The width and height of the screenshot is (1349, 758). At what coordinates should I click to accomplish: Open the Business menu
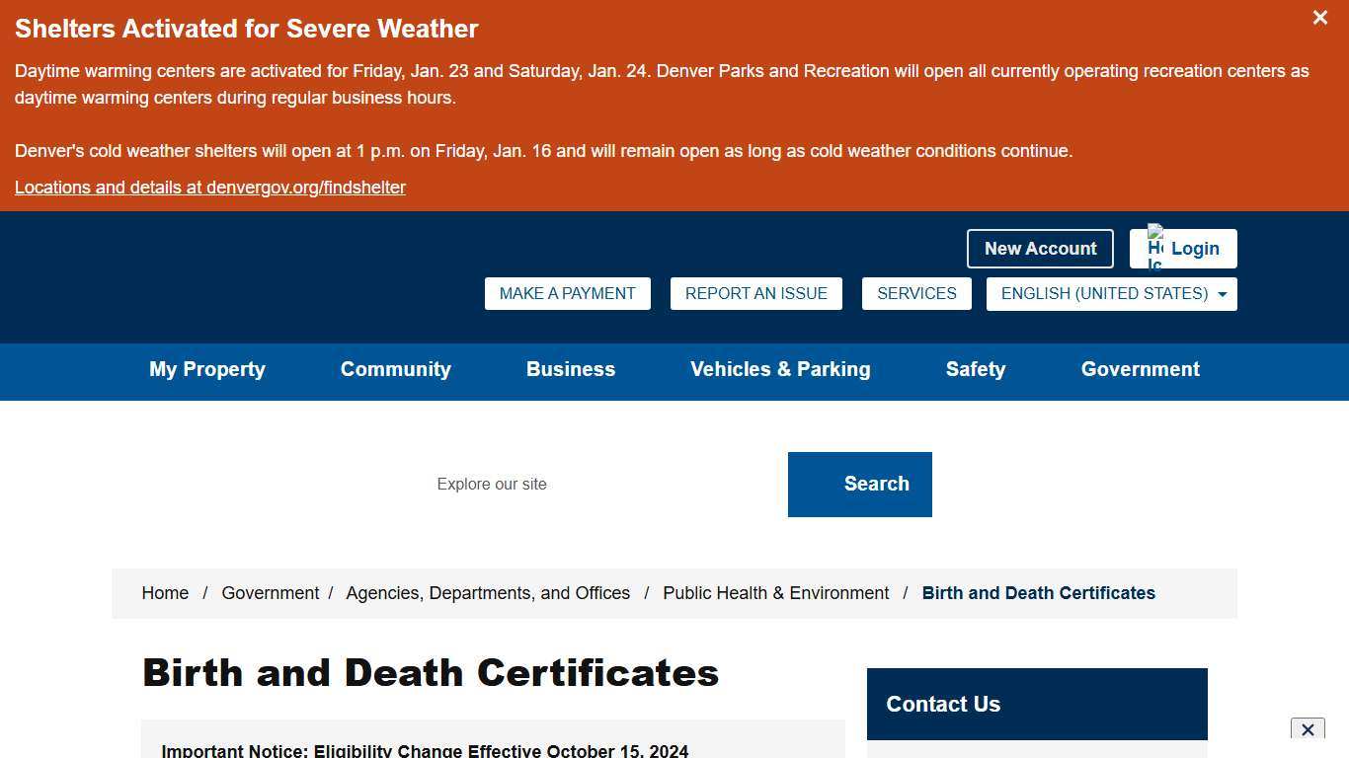click(570, 369)
